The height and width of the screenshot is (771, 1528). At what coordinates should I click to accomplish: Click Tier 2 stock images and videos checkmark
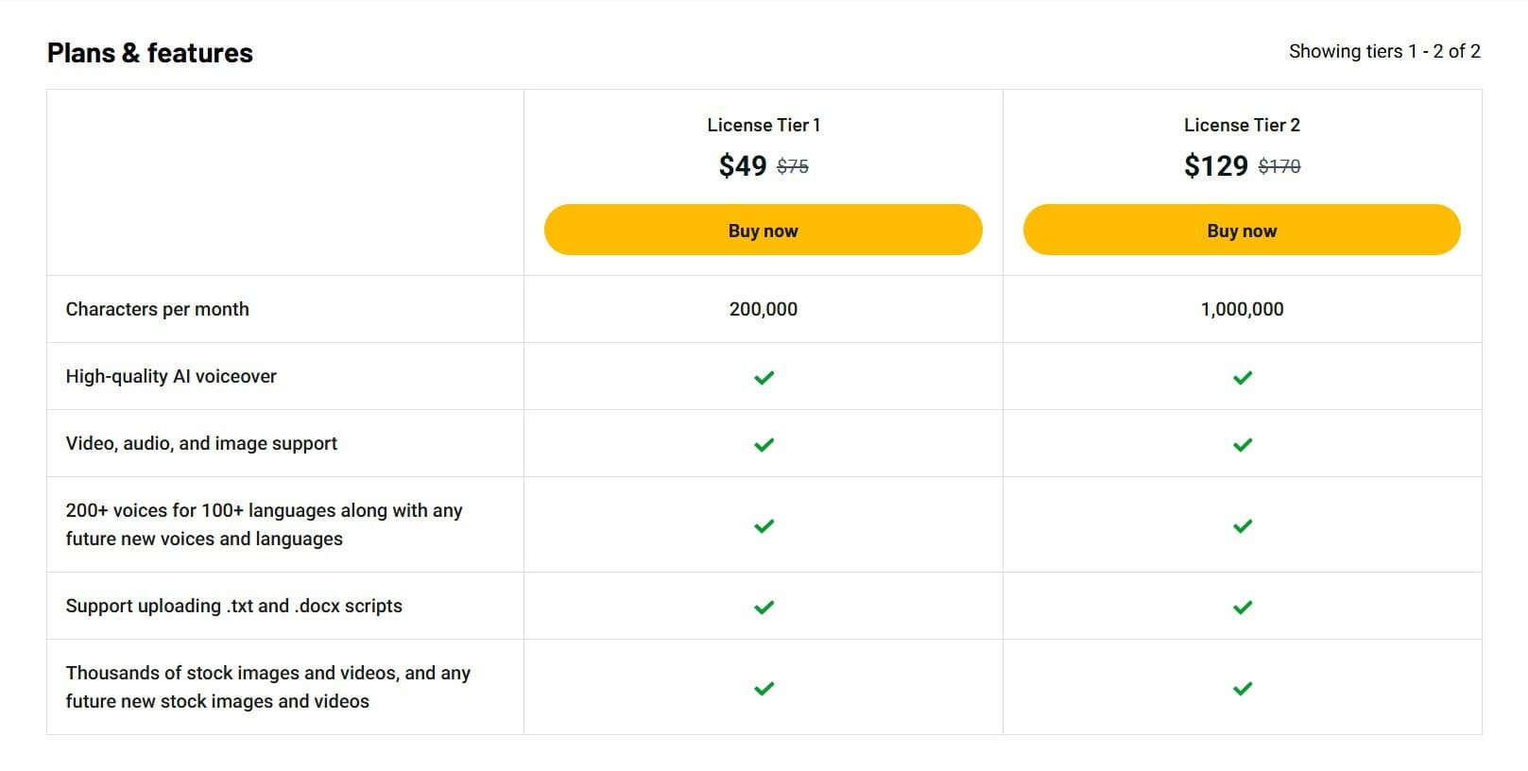(1242, 688)
